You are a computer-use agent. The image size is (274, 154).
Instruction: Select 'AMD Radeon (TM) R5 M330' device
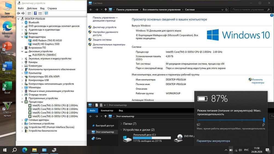47,41
